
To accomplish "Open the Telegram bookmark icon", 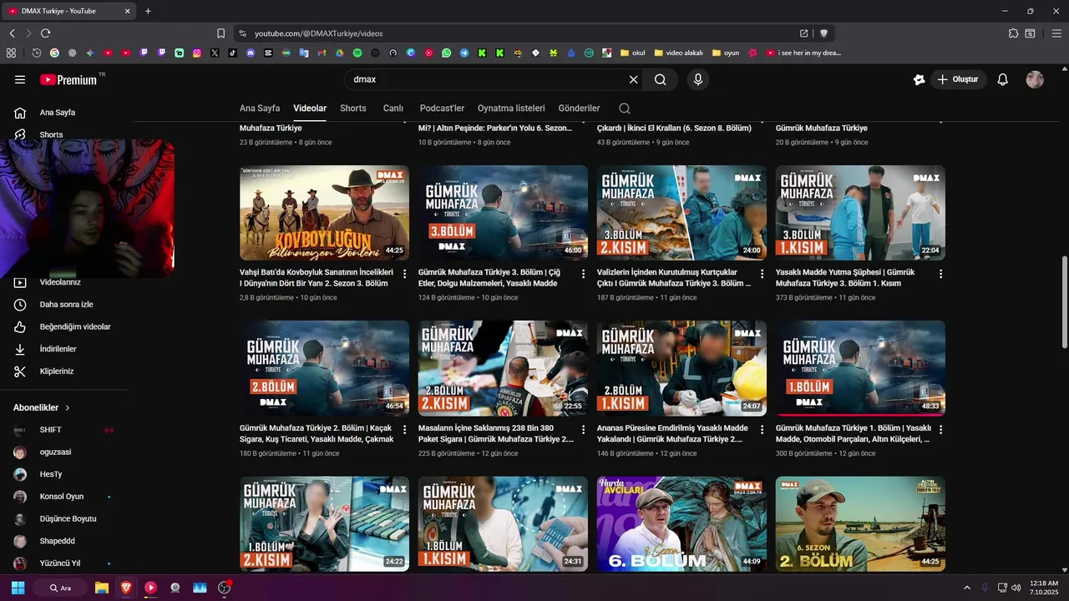I will coord(464,53).
